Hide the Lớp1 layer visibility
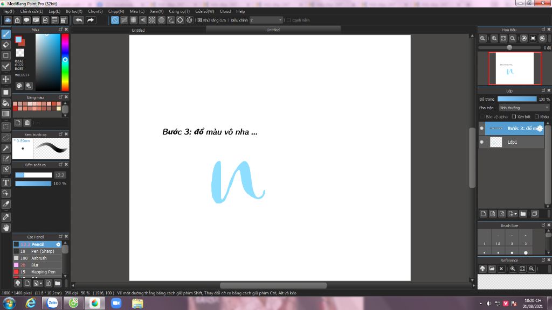 coord(481,142)
